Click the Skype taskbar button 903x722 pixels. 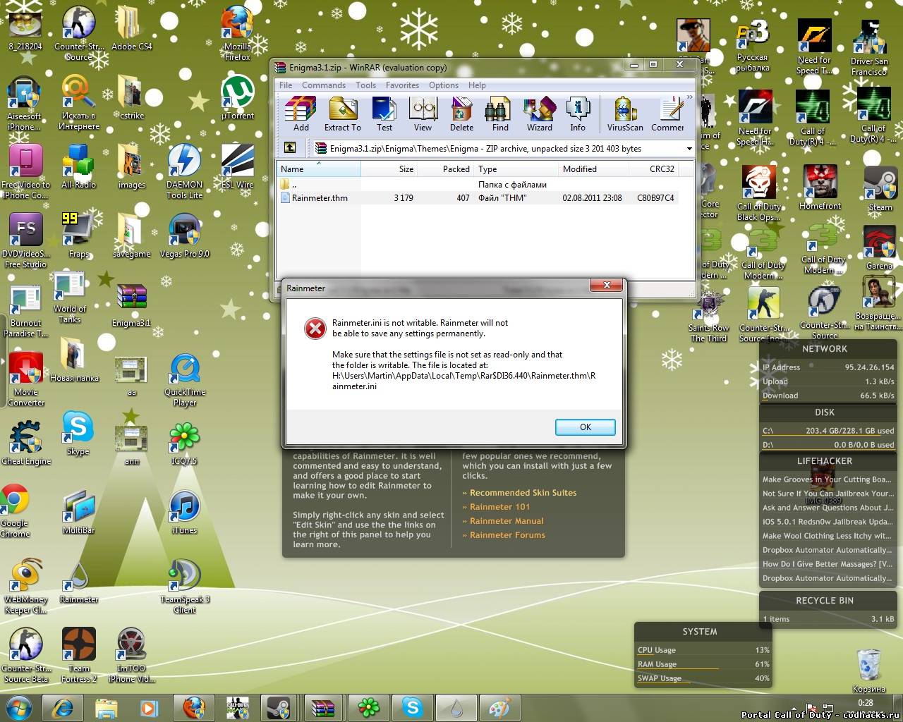click(413, 707)
